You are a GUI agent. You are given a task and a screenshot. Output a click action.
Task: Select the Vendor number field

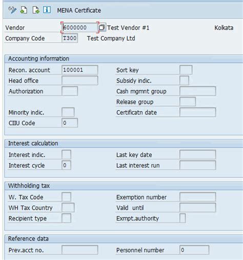click(80, 27)
